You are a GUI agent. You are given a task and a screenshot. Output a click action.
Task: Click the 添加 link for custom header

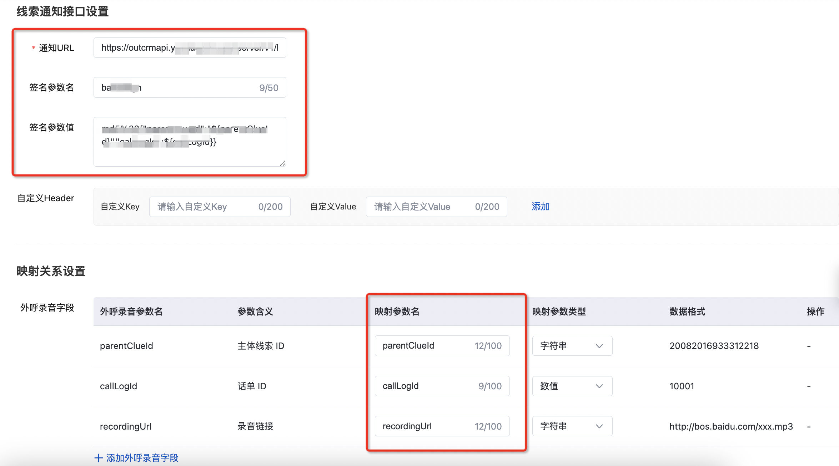pyautogui.click(x=540, y=207)
